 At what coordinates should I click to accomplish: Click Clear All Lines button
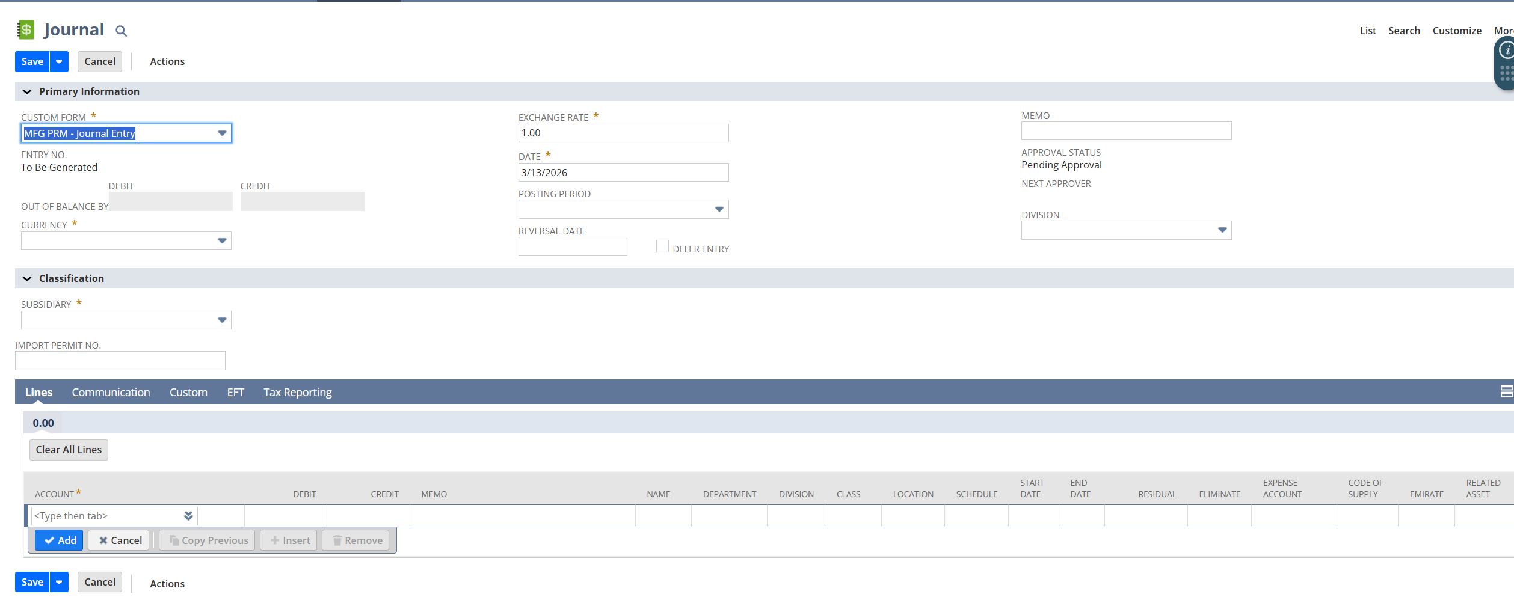tap(69, 450)
